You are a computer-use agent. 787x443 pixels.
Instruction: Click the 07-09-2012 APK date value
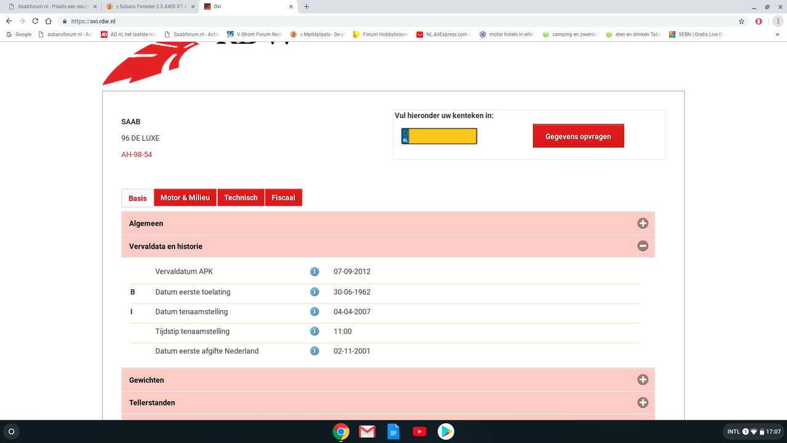[352, 271]
